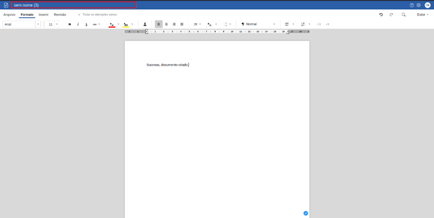Click the document icon beside the file name
434x218 pixels.
tap(6, 5)
